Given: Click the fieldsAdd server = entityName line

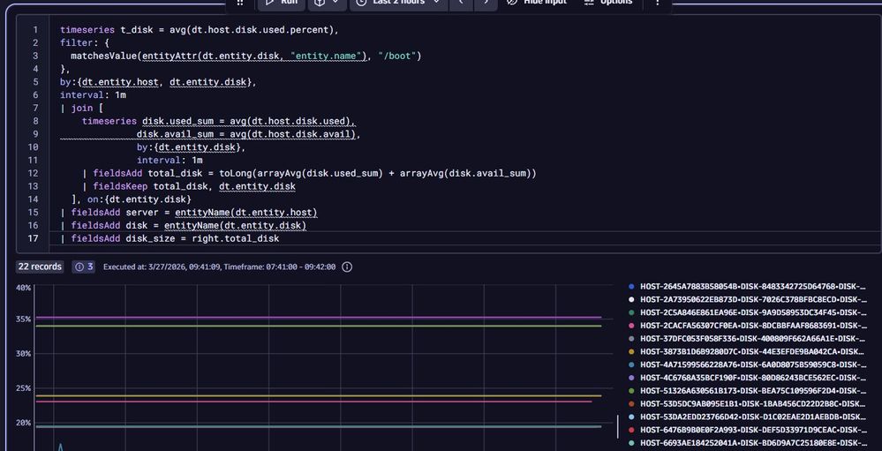Looking at the screenshot, I should pos(189,213).
